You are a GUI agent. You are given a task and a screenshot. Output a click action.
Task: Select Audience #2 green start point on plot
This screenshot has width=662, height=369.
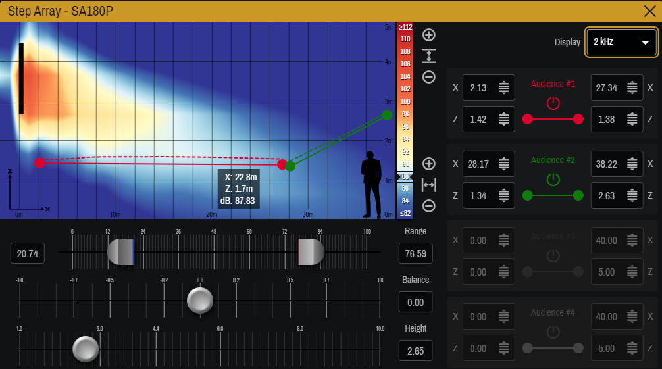coord(290,166)
